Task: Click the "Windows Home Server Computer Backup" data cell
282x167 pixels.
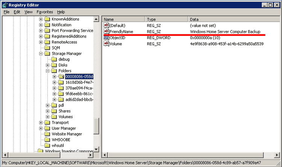Action: tap(225, 32)
